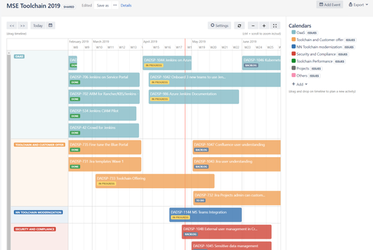Open the date picker calendar icon
This screenshot has height=250, width=373.
tap(50, 25)
